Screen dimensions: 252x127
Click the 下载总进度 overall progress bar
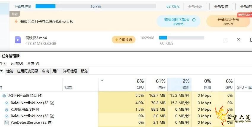point(96,7)
